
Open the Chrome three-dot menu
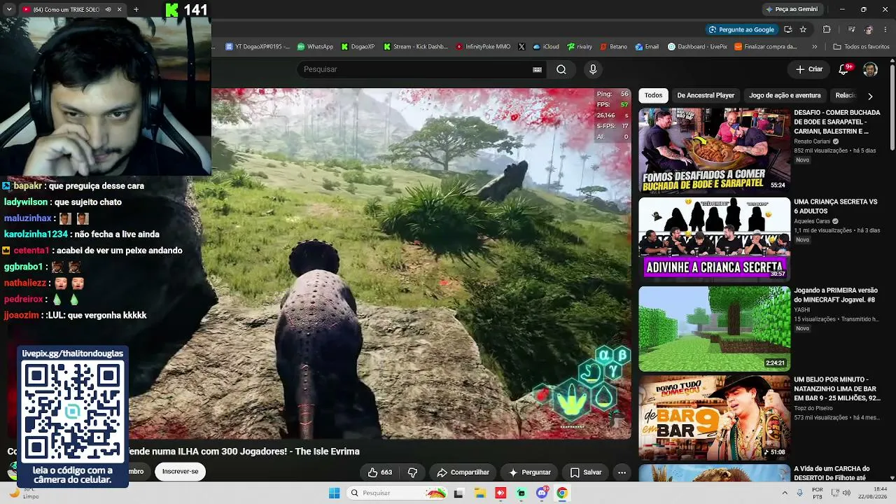pos(886,29)
